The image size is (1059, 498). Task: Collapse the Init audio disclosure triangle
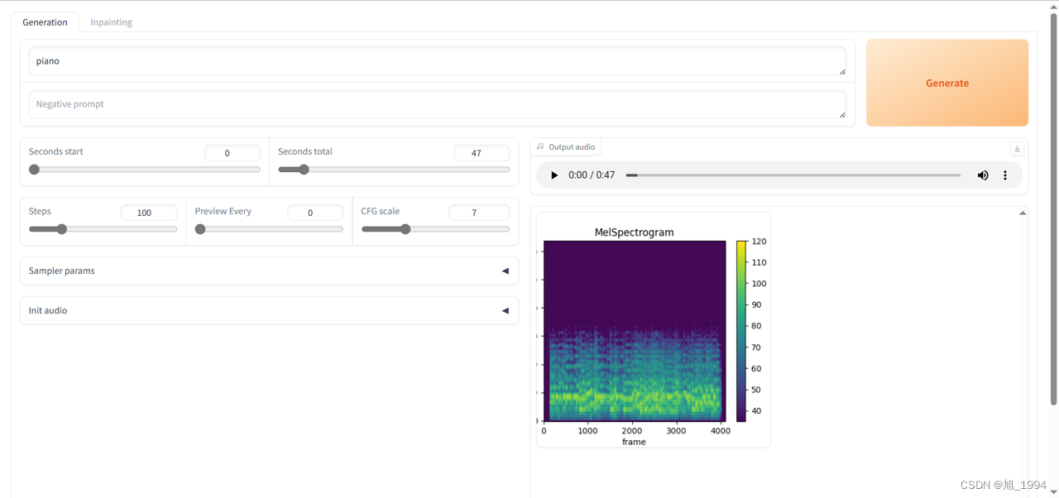tap(505, 310)
